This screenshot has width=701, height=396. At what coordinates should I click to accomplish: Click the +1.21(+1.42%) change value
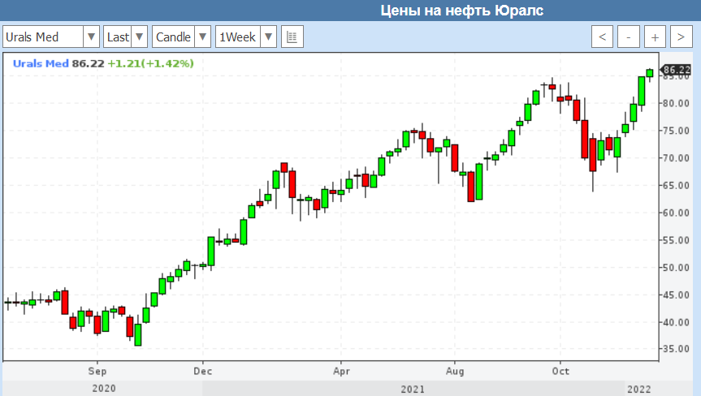150,63
